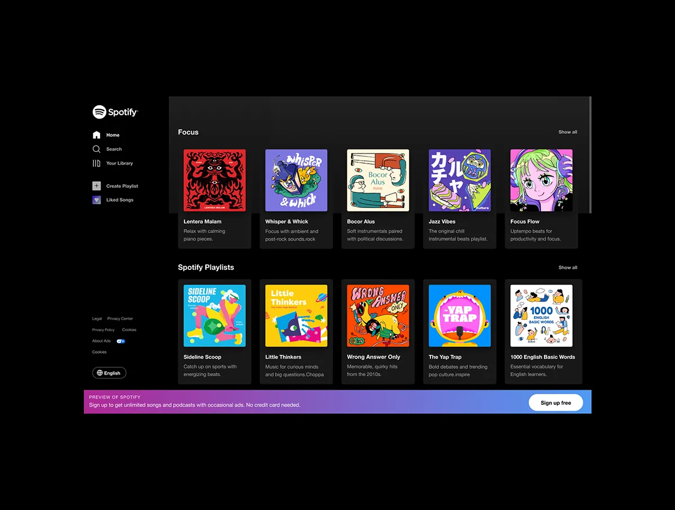The height and width of the screenshot is (510, 675).
Task: Open Your Library from the sidebar icon
Action: pyautogui.click(x=96, y=163)
